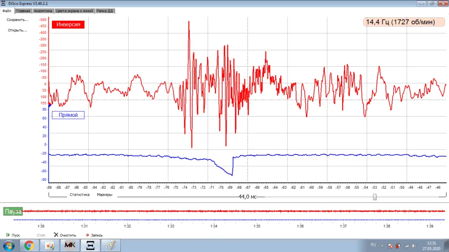Click the RU language indicator
Screen dimensions: 449x252
coord(373,245)
